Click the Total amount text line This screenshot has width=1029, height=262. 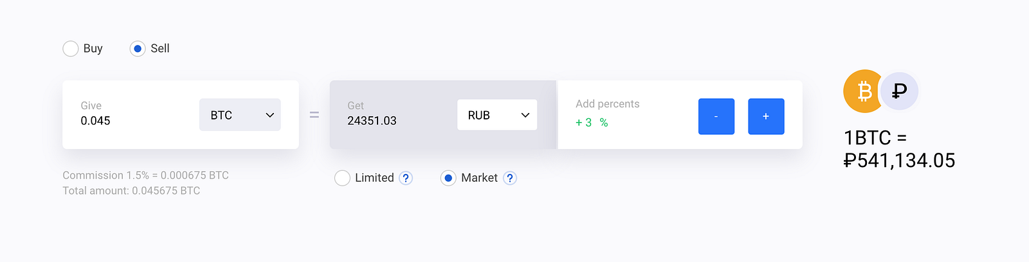pos(131,191)
